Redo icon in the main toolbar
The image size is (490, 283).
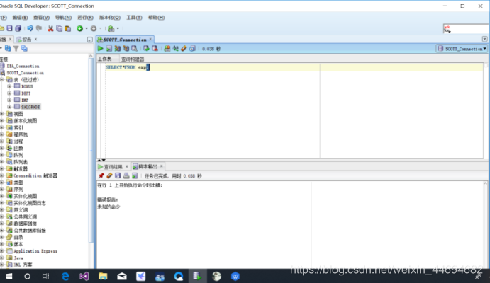[39, 29]
